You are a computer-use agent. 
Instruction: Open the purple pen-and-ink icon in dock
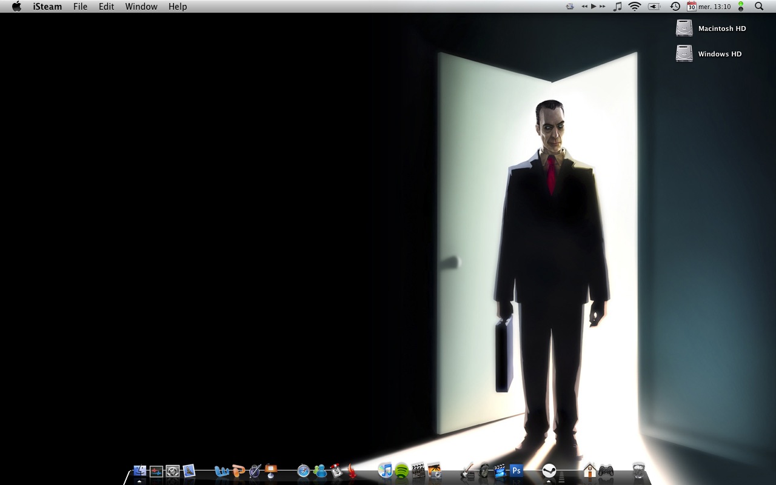coord(255,471)
